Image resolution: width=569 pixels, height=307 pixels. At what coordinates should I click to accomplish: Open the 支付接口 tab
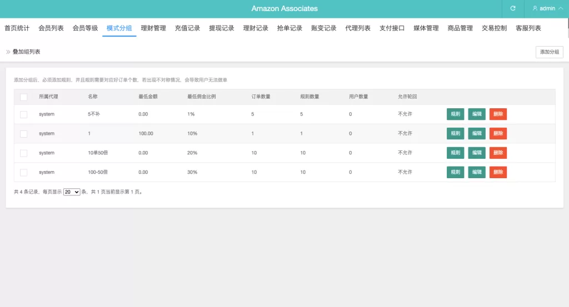tap(392, 28)
